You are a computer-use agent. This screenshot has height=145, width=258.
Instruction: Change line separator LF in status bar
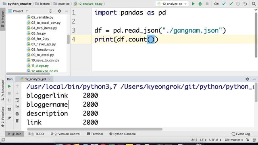203,140
